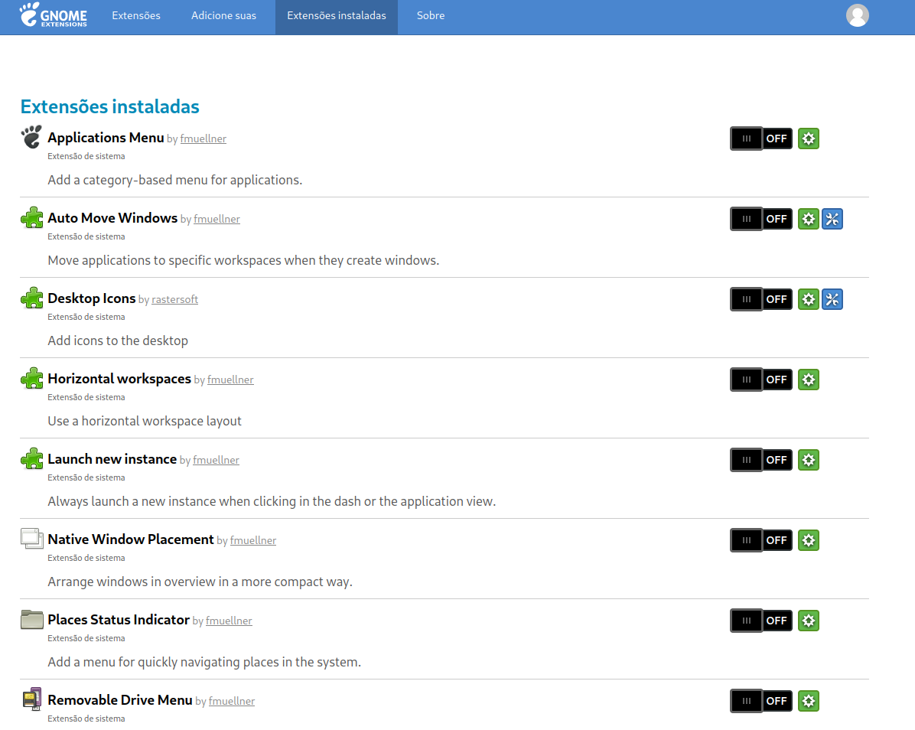This screenshot has height=730, width=915.
Task: Open Auto Move Windows green gear icon
Action: 808,220
